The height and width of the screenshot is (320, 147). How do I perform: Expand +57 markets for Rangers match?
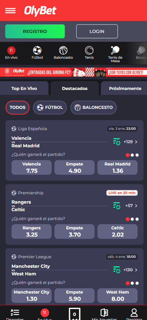tap(131, 206)
